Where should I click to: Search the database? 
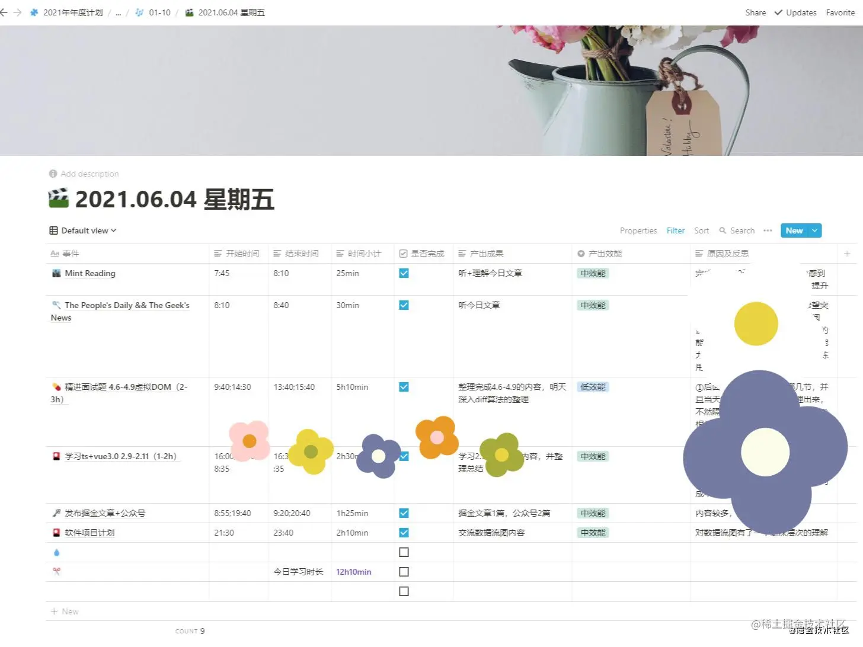pyautogui.click(x=737, y=230)
